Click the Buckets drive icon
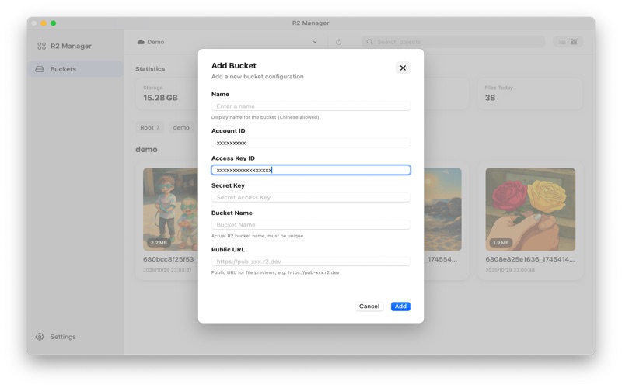The width and height of the screenshot is (622, 388). pyautogui.click(x=40, y=69)
